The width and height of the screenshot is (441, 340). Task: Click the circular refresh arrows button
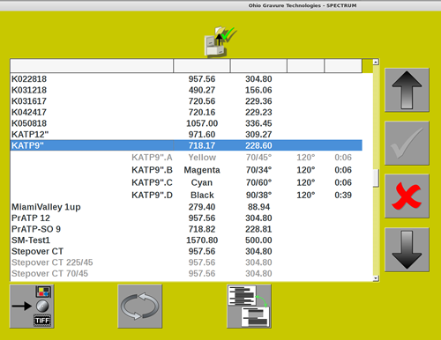tap(140, 307)
